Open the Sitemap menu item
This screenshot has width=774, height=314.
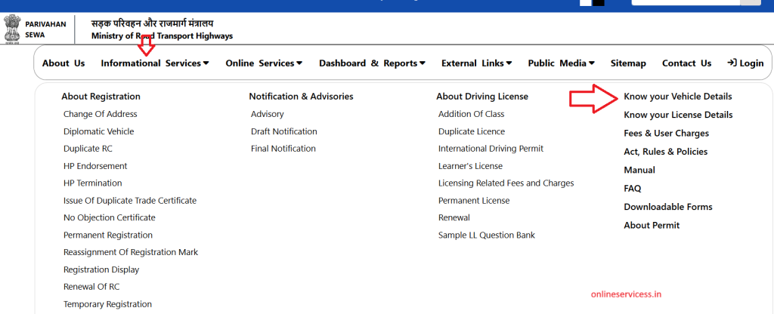(628, 63)
